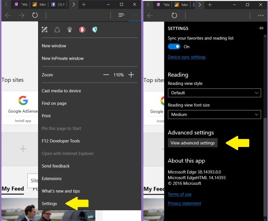Click the blue mouse gesture extension icon
Image resolution: width=268 pixels, height=221 pixels.
(x=95, y=30)
